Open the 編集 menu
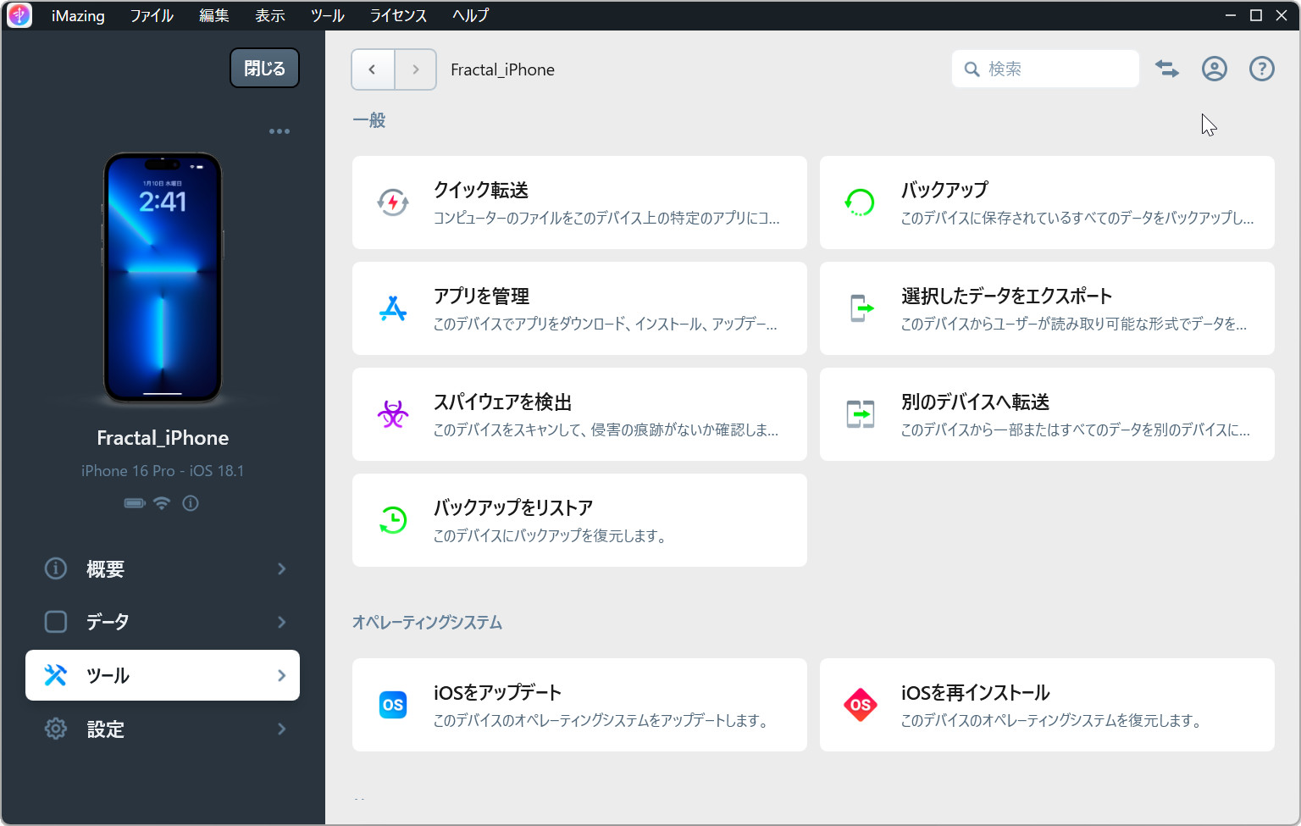Viewport: 1301px width, 826px height. click(x=214, y=15)
